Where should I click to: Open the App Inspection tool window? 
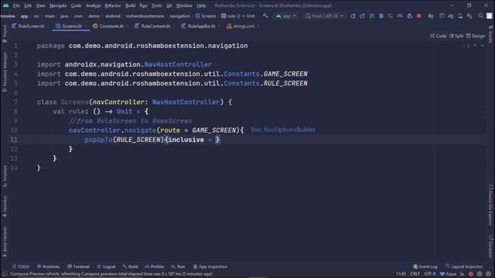(x=210, y=266)
